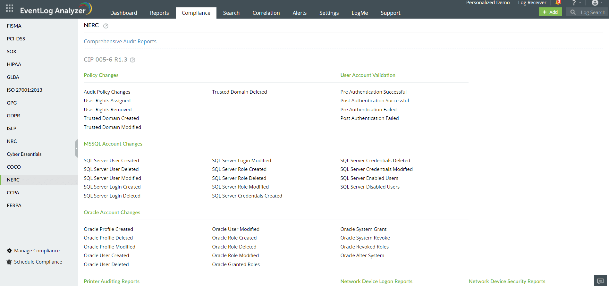Open the User Rights Assigned report
Image resolution: width=609 pixels, height=286 pixels.
click(x=107, y=101)
